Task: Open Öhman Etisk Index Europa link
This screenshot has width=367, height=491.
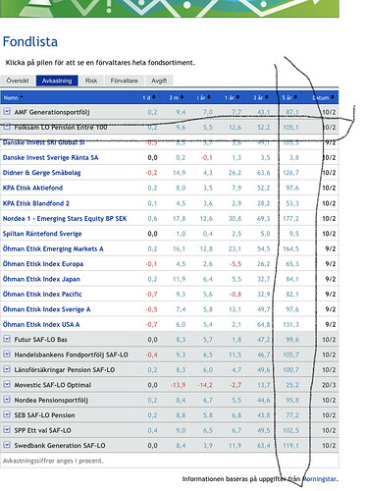Action: [x=43, y=264]
